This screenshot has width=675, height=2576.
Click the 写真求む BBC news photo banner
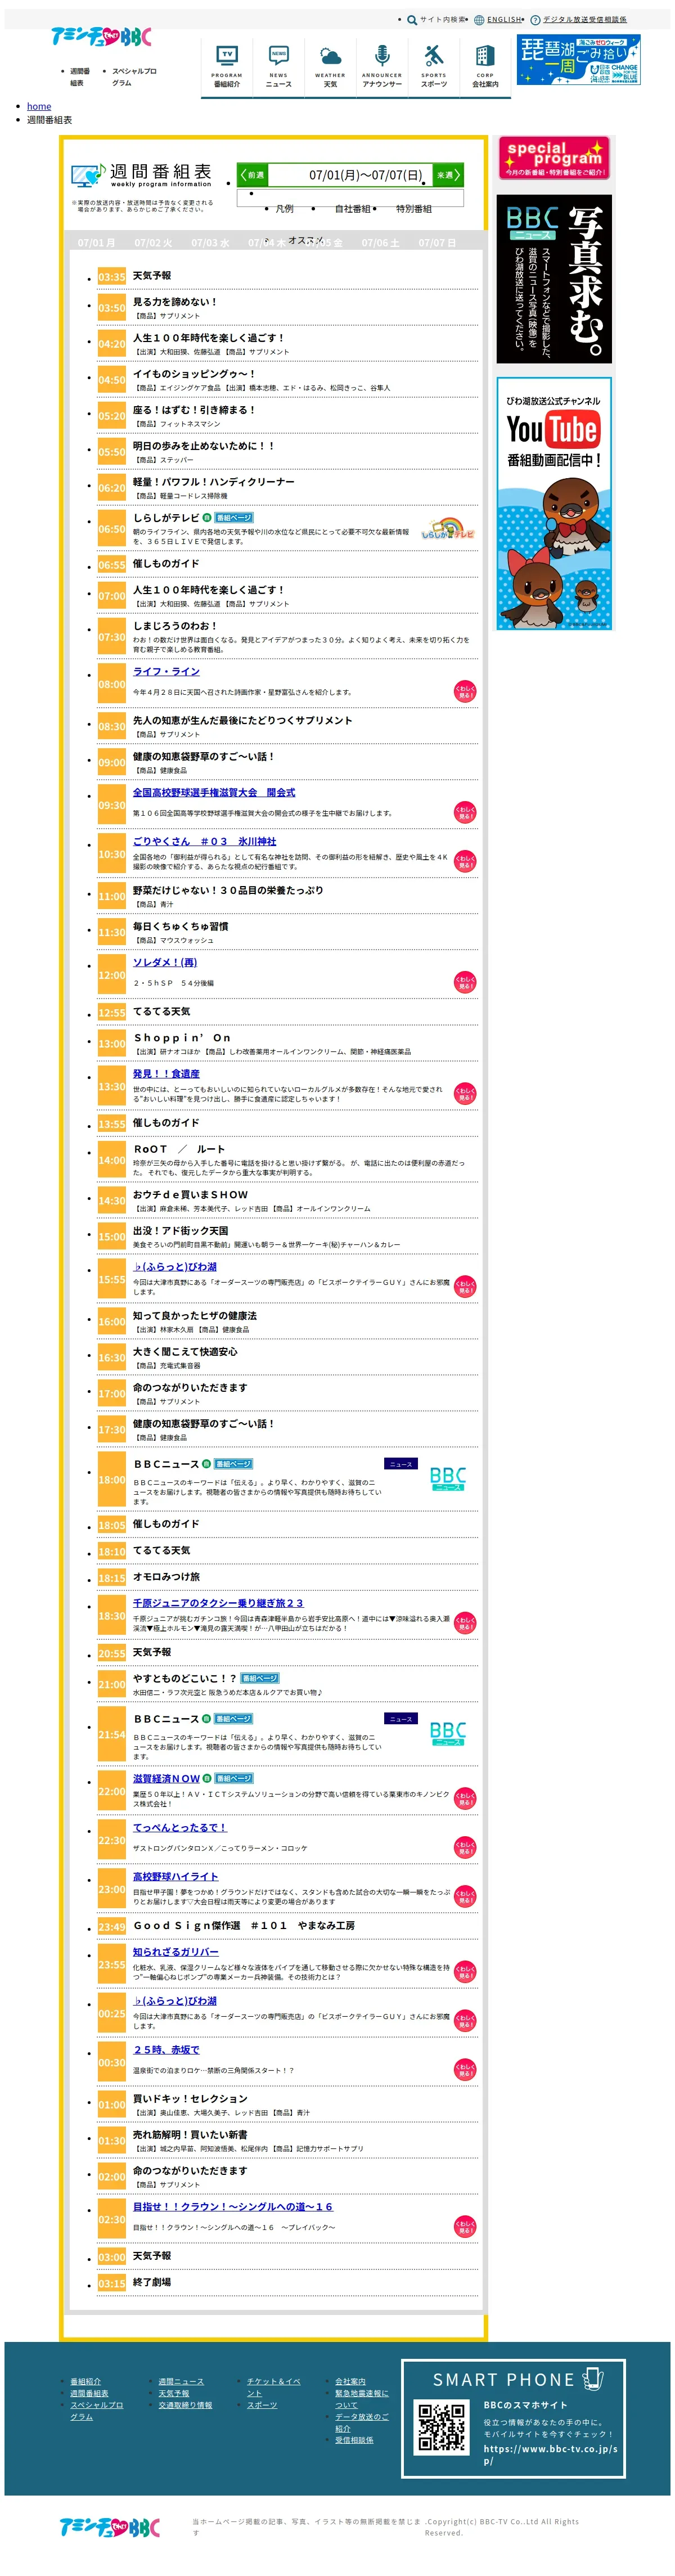(x=554, y=279)
